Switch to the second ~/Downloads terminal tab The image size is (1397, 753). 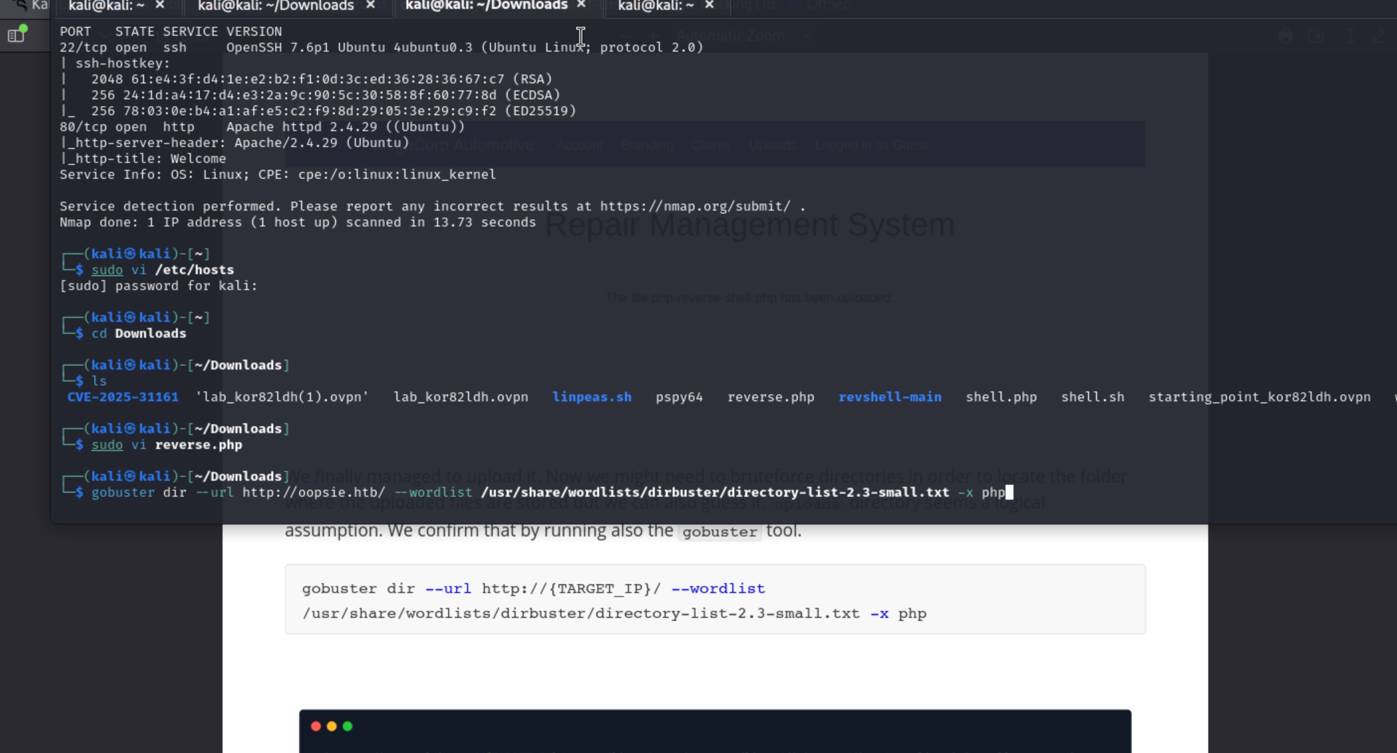coord(276,5)
